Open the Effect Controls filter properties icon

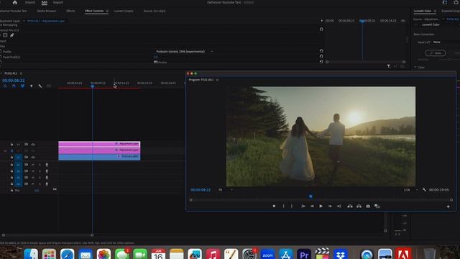388,66
